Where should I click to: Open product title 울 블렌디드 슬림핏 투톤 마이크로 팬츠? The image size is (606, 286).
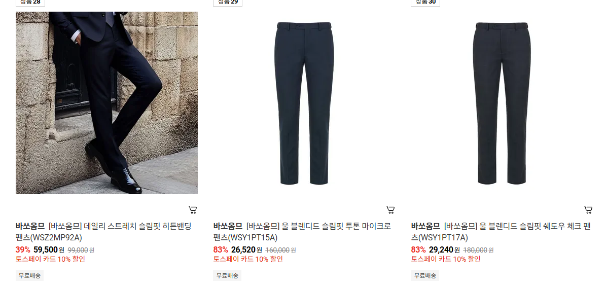[302, 232]
